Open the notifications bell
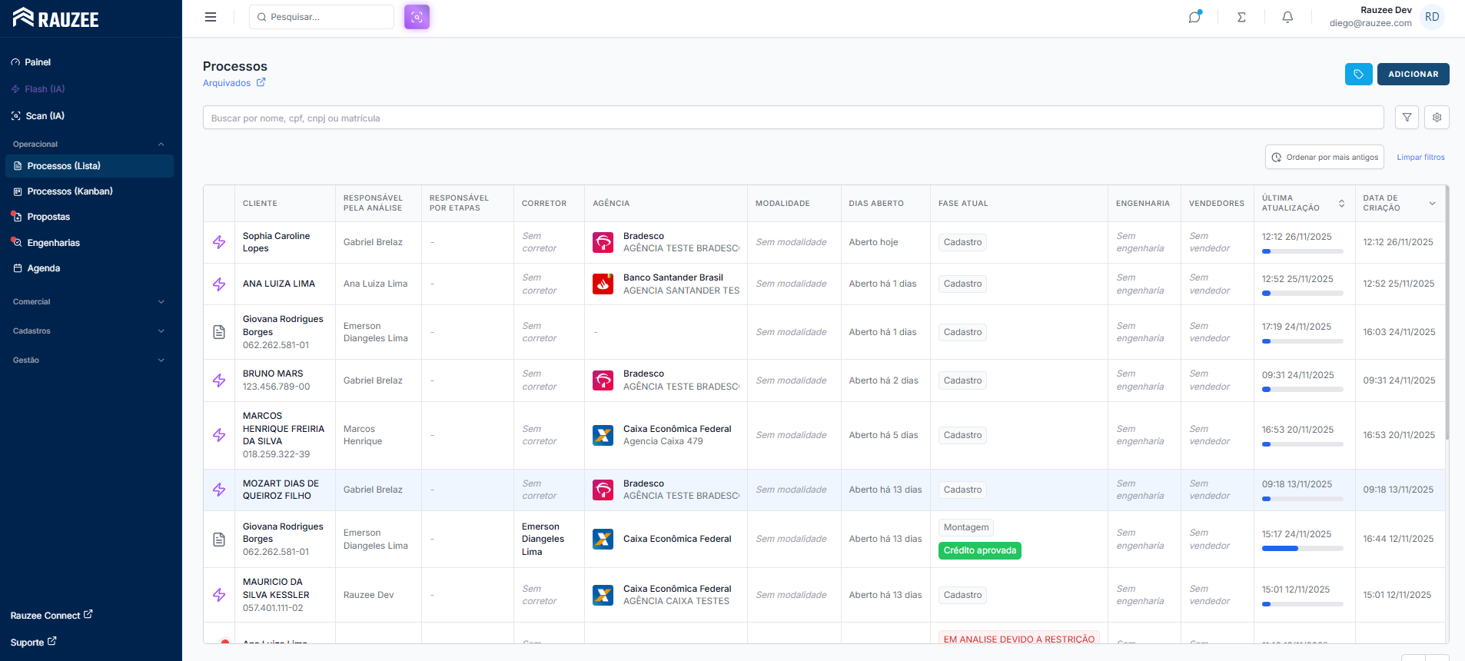Screen dimensions: 1465x661 pyautogui.click(x=1287, y=17)
